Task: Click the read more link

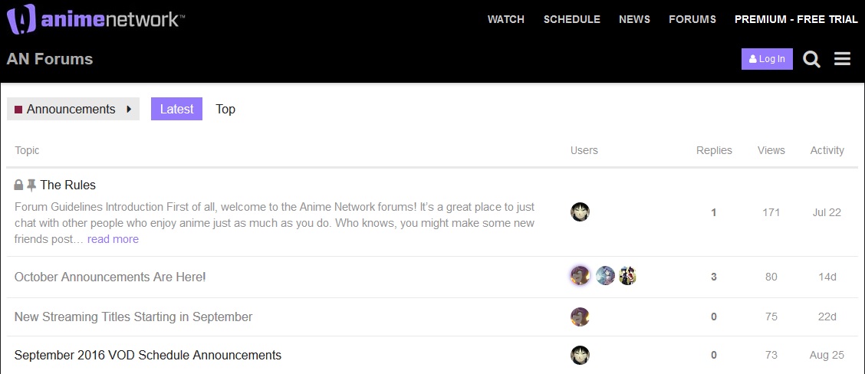Action: [113, 239]
